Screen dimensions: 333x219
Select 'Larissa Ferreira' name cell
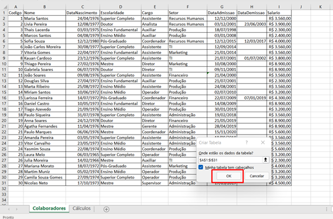click(x=45, y=98)
